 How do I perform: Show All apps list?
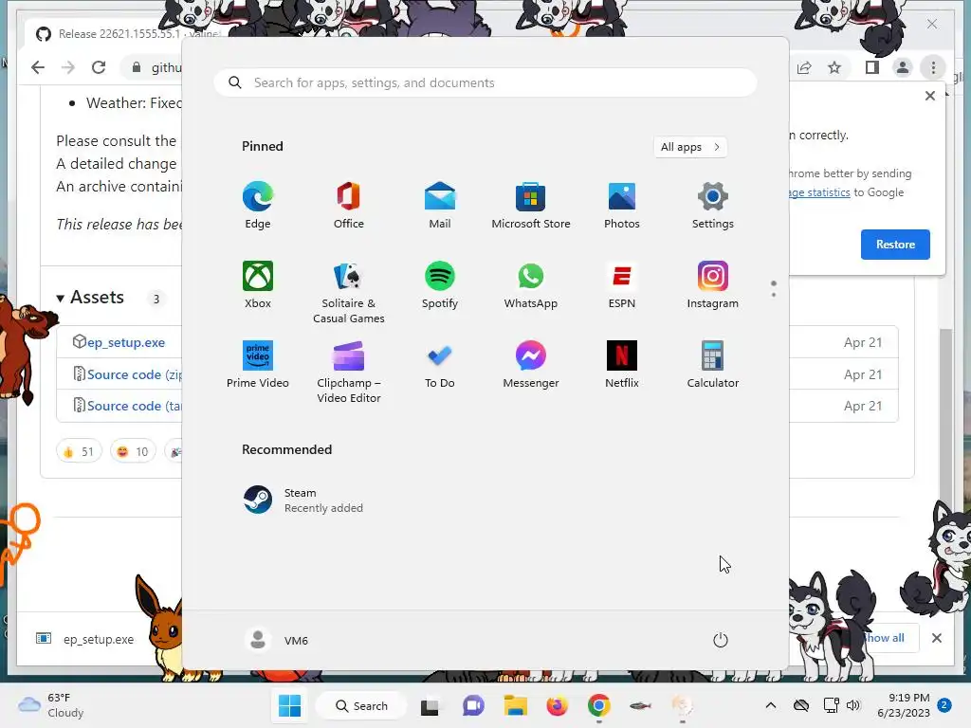click(x=690, y=147)
